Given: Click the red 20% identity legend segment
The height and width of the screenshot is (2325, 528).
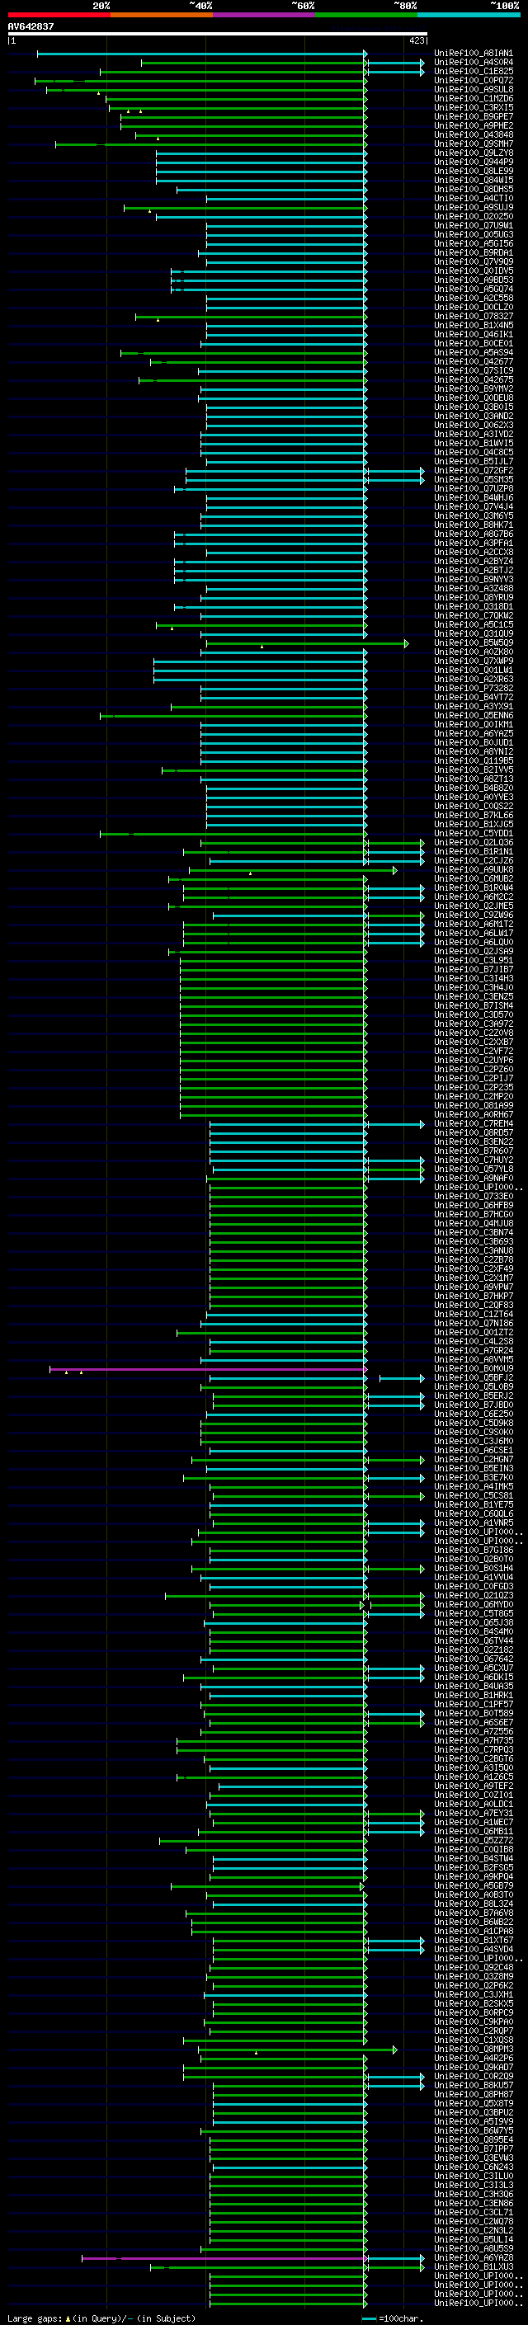Looking at the screenshot, I should click(59, 16).
